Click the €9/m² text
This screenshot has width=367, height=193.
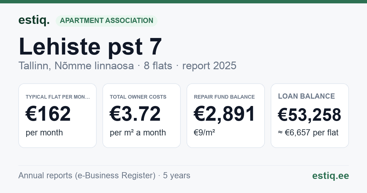(x=205, y=133)
